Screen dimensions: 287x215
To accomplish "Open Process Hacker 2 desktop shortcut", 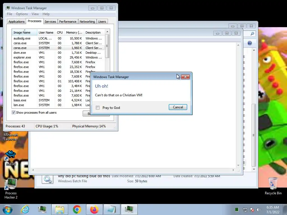I will 11,189.
